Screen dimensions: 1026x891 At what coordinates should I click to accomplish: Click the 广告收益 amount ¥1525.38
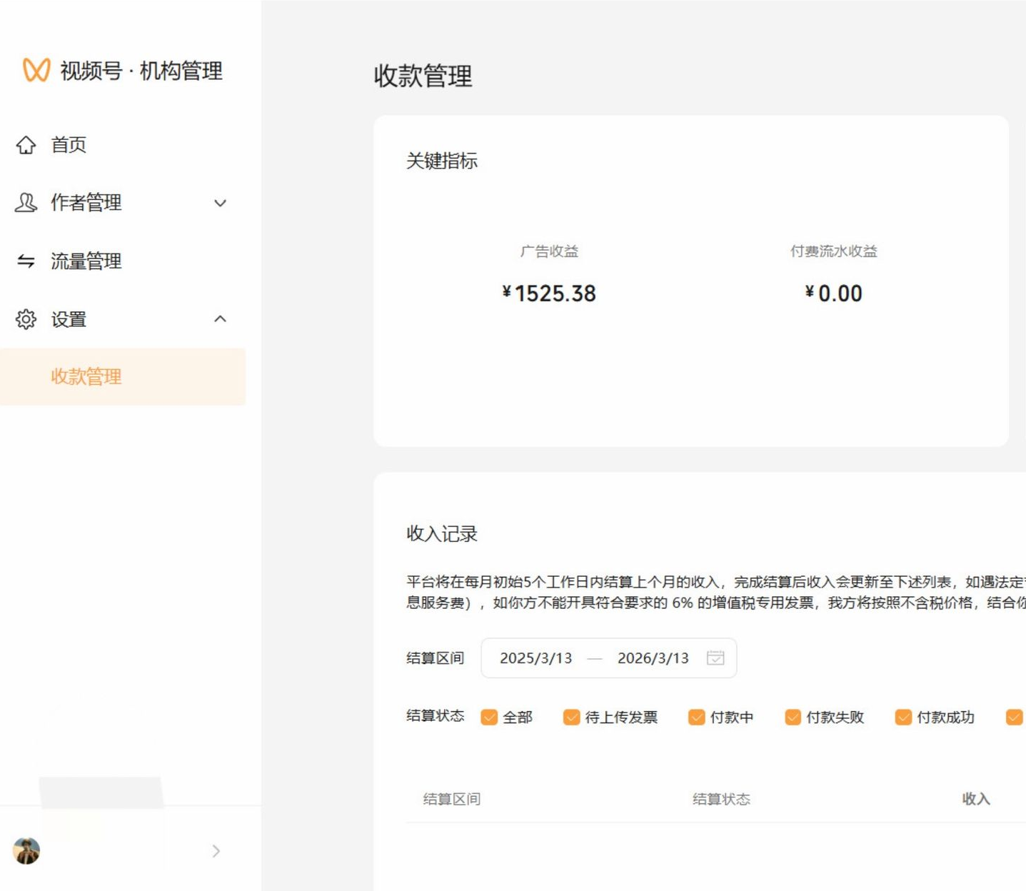pyautogui.click(x=549, y=293)
